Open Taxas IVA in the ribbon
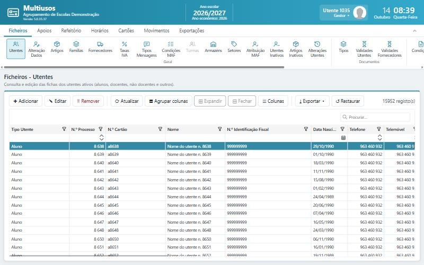Viewport: 424px width, 265px height. click(x=125, y=49)
